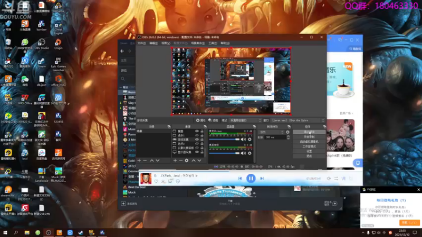Pop out the 来源 dock panel icon
Image resolution: width=422 pixels, height=237 pixels.
[205, 126]
